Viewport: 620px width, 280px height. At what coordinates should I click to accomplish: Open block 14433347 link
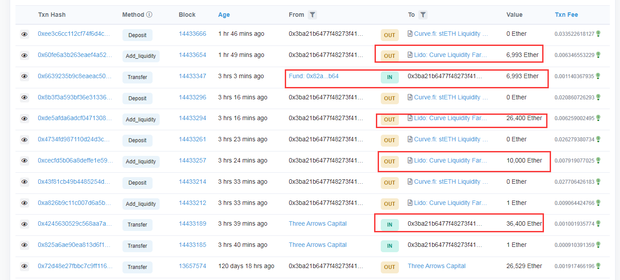tap(192, 76)
